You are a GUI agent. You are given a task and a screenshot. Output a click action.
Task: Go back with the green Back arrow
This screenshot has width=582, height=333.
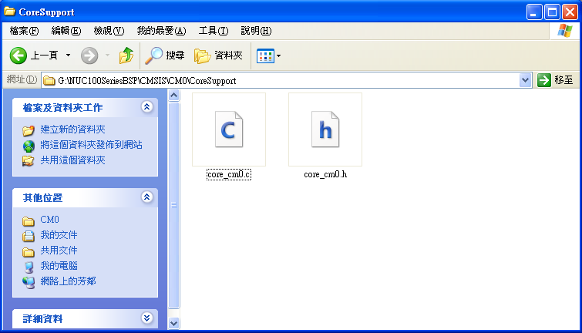pyautogui.click(x=19, y=55)
